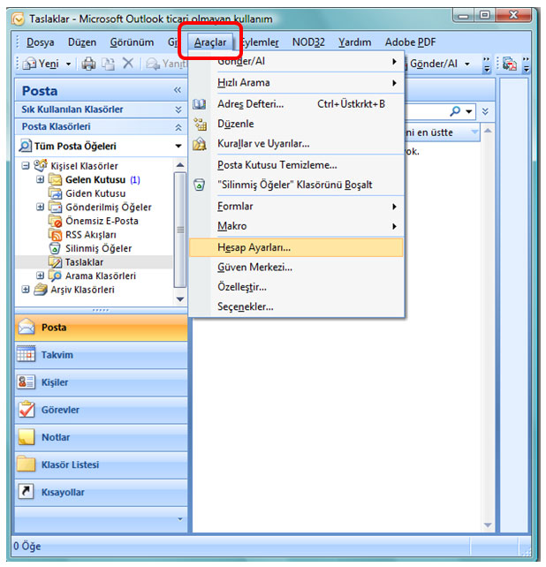Click the Adobe PDF toolbar icon
The width and height of the screenshot is (546, 567).
coord(510,64)
